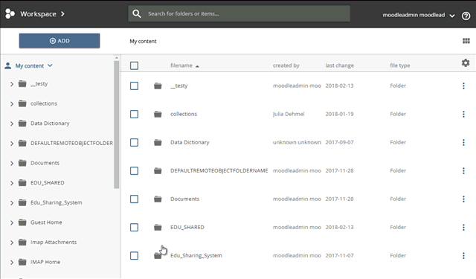Image resolution: width=476 pixels, height=279 pixels.
Task: Sort by filename column header
Action: 181,65
